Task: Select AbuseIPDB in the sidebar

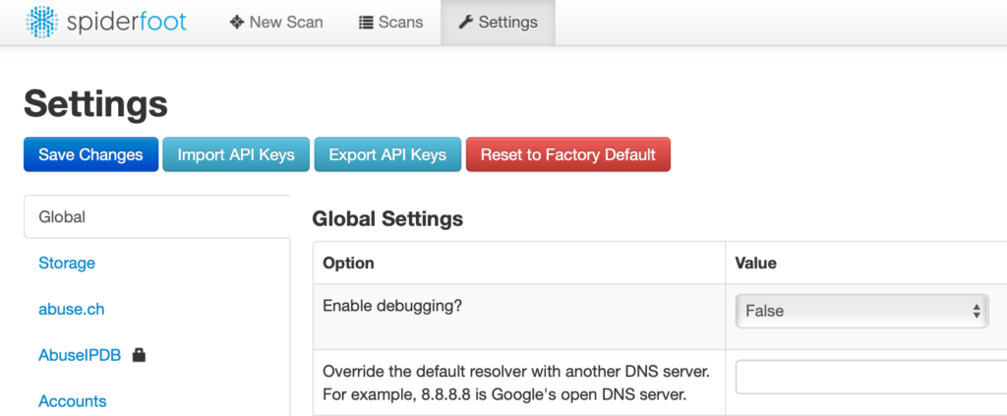Action: tap(80, 355)
